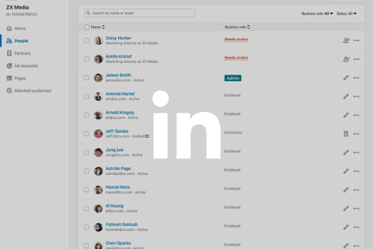Image resolution: width=373 pixels, height=249 pixels.
Task: Open more options for Astride Page
Action: (x=356, y=171)
